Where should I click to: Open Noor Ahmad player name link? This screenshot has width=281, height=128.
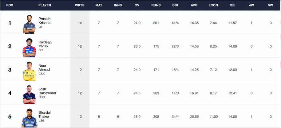pyautogui.click(x=44, y=68)
